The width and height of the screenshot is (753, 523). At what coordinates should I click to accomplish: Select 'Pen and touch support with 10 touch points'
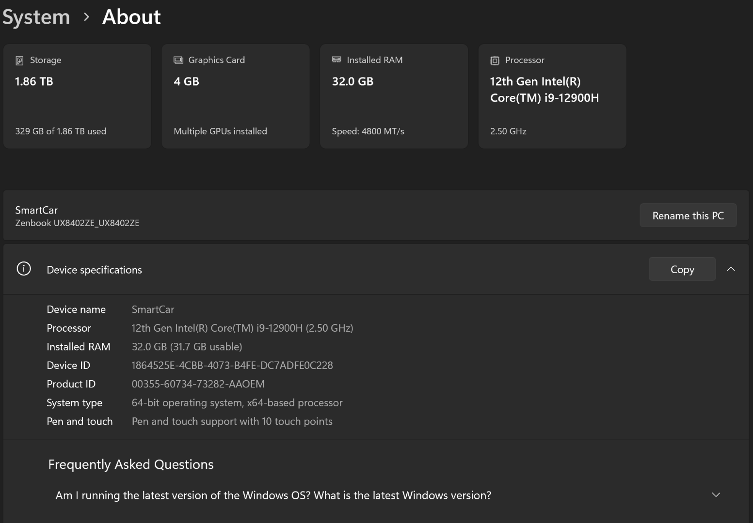(x=232, y=421)
